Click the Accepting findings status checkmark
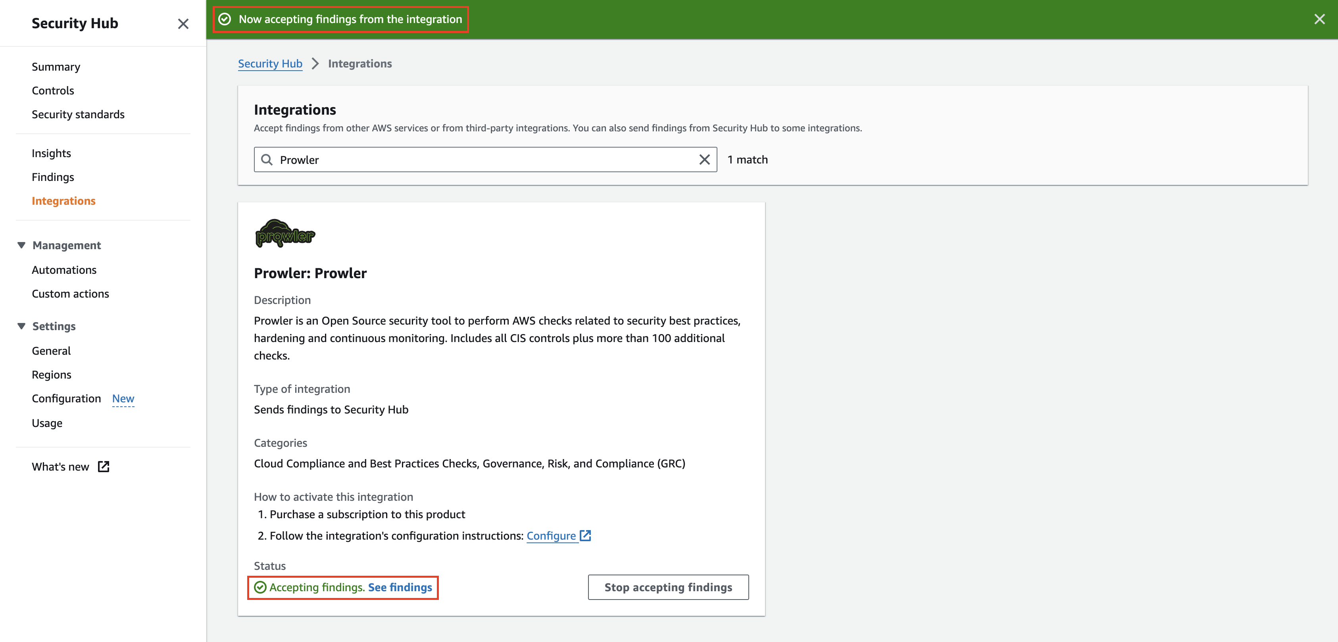The height and width of the screenshot is (642, 1338). pos(260,588)
